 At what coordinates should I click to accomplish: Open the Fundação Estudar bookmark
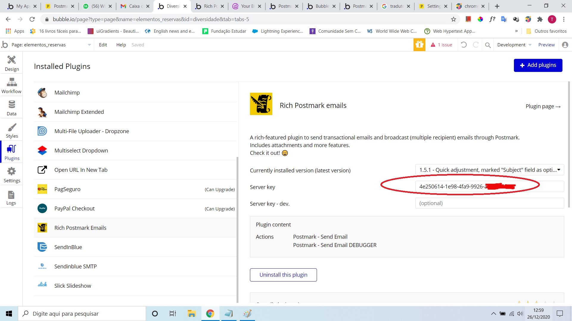tap(224, 31)
